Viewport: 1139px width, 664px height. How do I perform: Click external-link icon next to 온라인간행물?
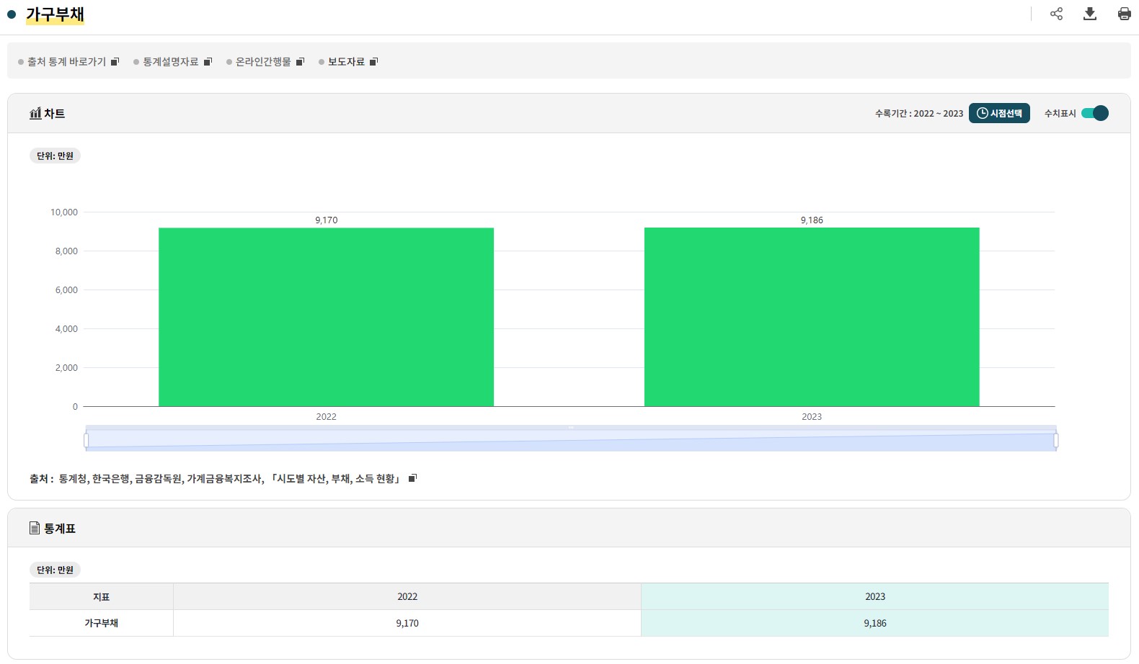click(x=301, y=62)
